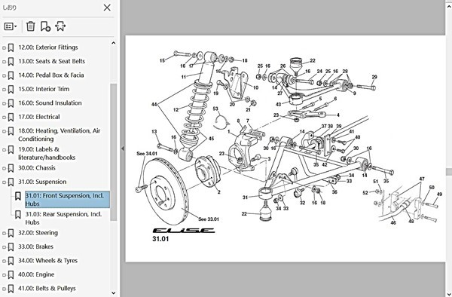The image size is (452, 297).
Task: Collapse the side panel with the divider arrow
Action: coord(123,148)
